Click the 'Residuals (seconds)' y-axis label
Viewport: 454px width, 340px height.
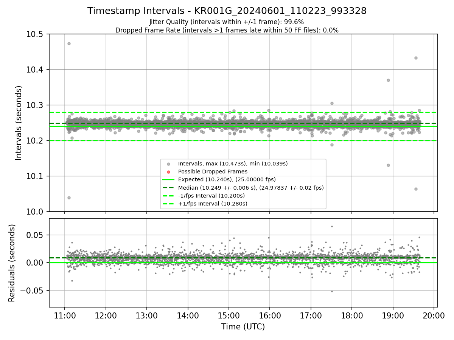click(x=12, y=263)
